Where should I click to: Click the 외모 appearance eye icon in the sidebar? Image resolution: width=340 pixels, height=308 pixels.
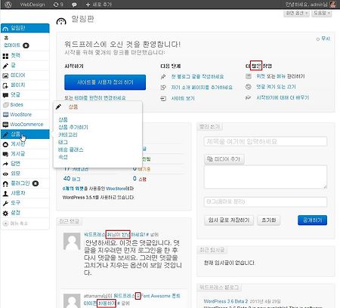pos(5,174)
